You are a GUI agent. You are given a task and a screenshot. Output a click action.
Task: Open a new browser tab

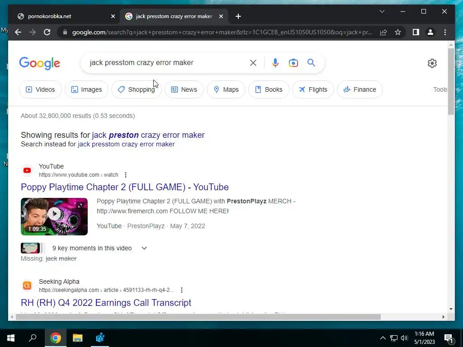[238, 16]
